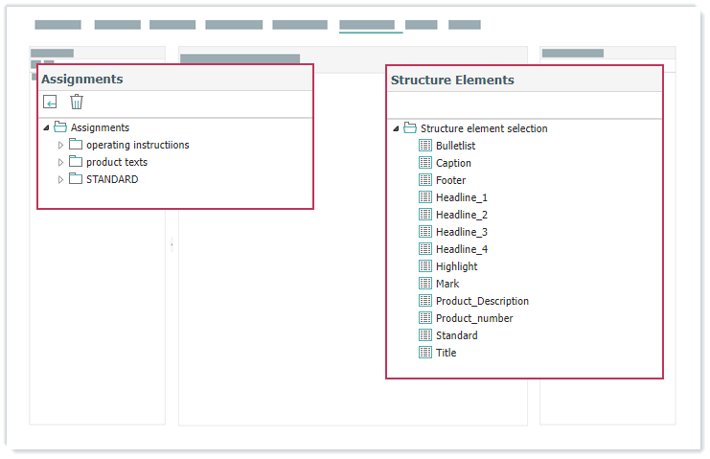Click the trash delete icon in Assignments
Screen dimensions: 710x459
[x=77, y=103]
